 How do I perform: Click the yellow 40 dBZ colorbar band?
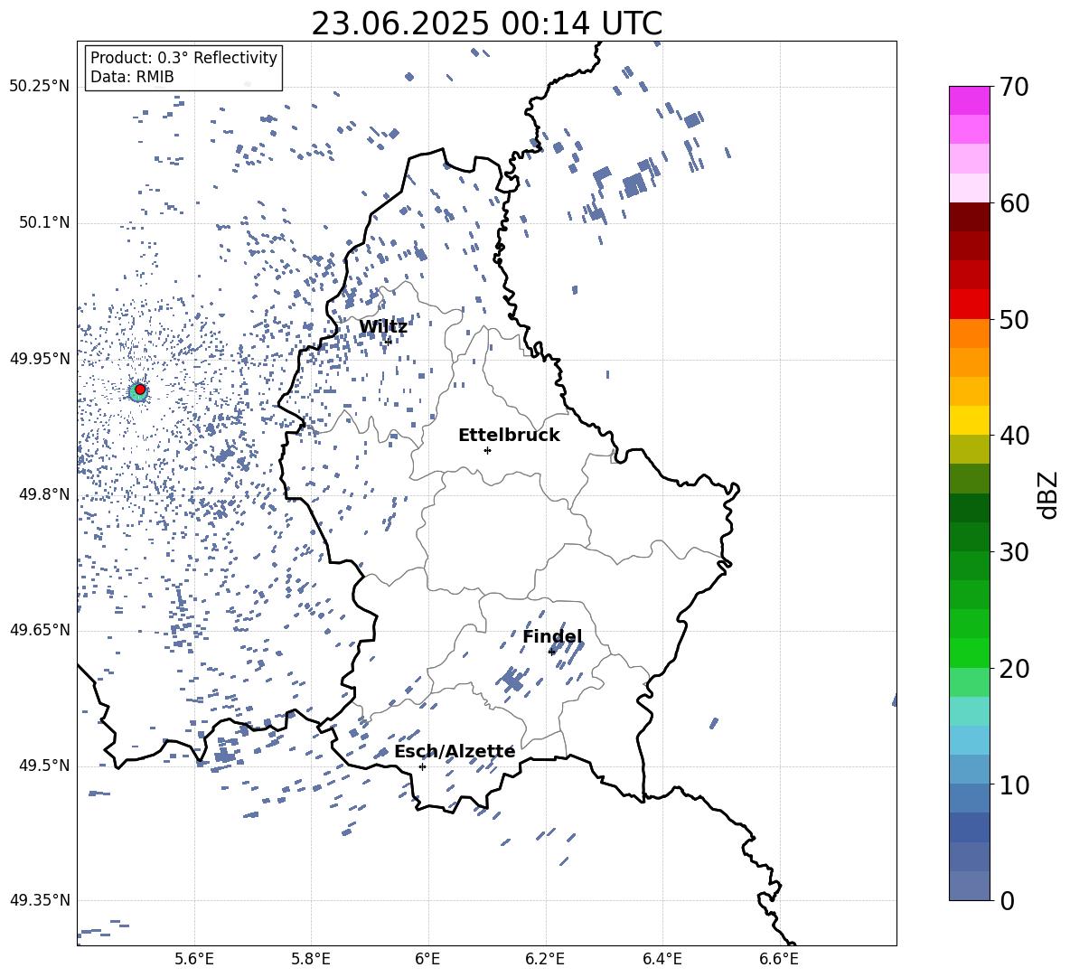click(970, 420)
